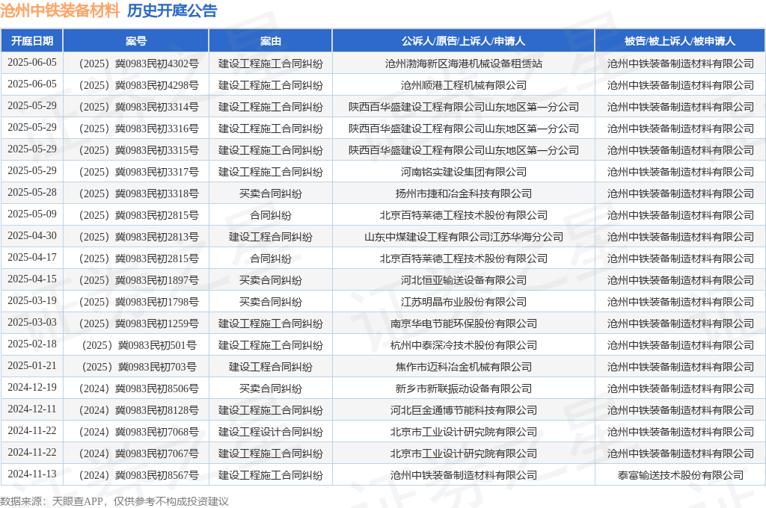Click date cell 2025-03-03
The width and height of the screenshot is (766, 508).
tap(32, 322)
